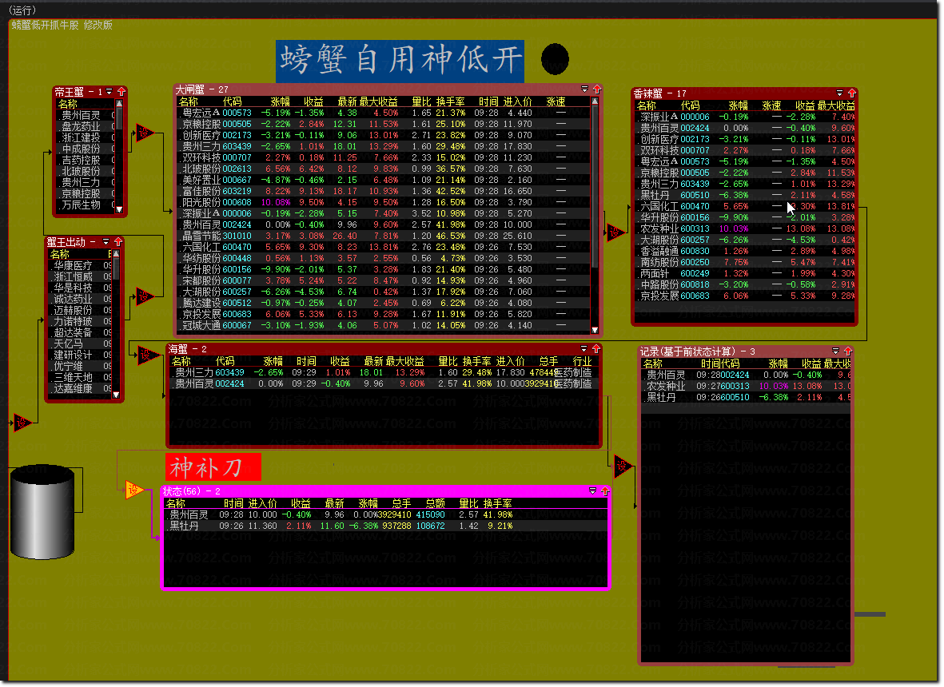The image size is (944, 687).
Task: Click the red up-arrow on 状态(56) panel
Action: pos(605,491)
